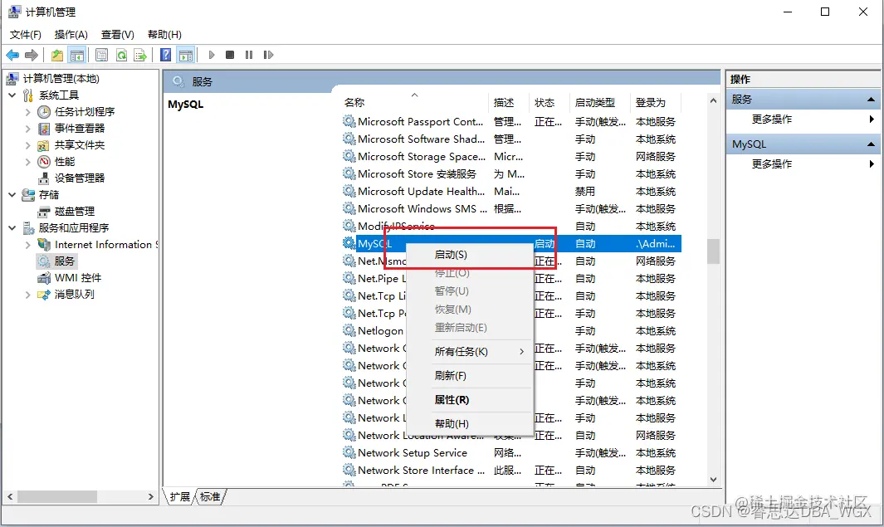The width and height of the screenshot is (884, 527).
Task: Expand the 消息队列 node arrow
Action: (x=27, y=295)
